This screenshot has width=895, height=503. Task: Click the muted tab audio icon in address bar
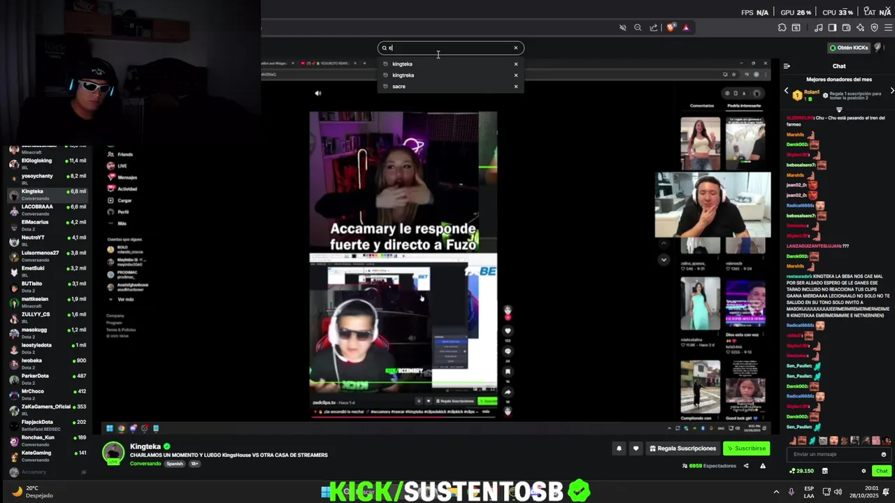click(622, 28)
